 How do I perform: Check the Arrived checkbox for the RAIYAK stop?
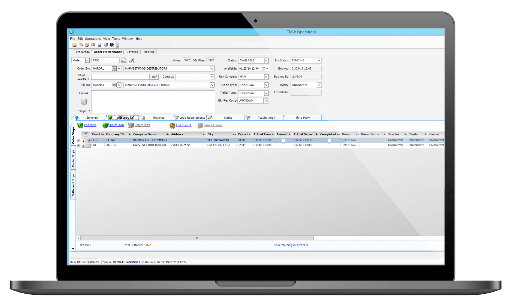283,140
